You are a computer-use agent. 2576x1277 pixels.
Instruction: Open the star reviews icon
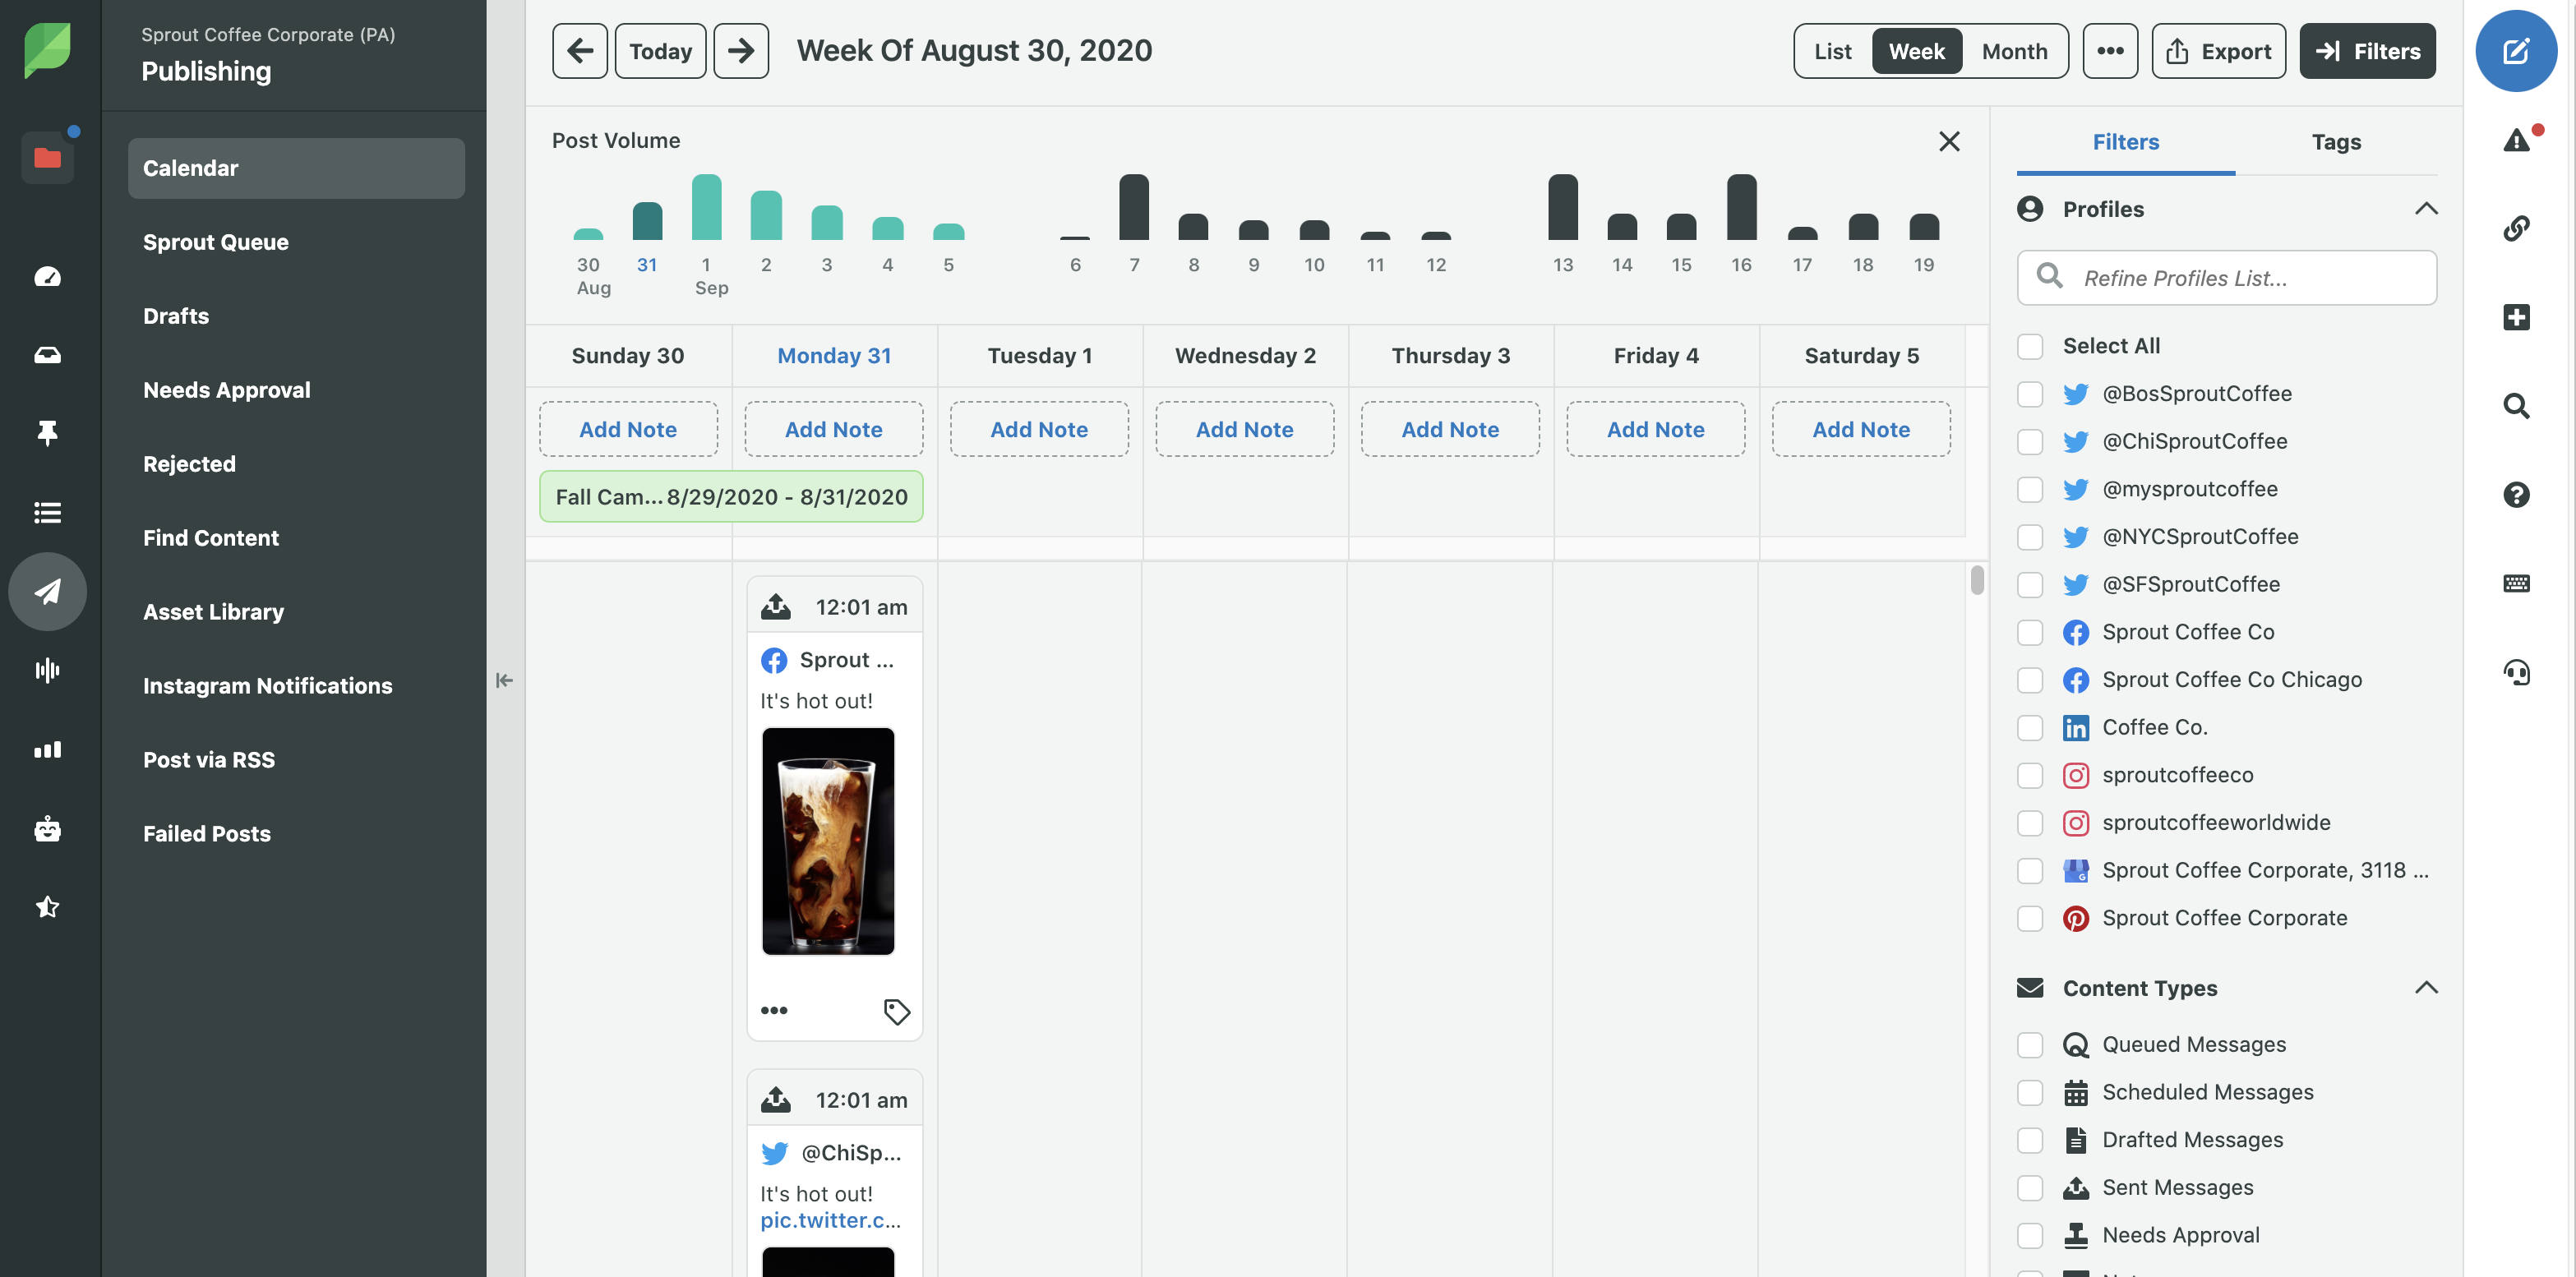[47, 907]
